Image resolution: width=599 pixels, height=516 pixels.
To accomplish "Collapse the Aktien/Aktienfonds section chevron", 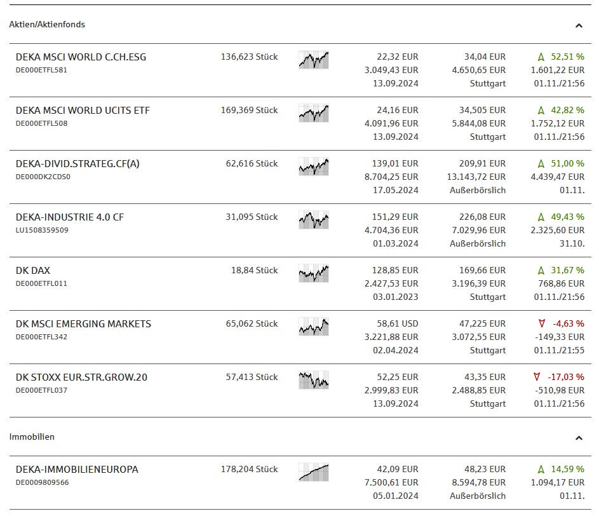I will tap(579, 25).
